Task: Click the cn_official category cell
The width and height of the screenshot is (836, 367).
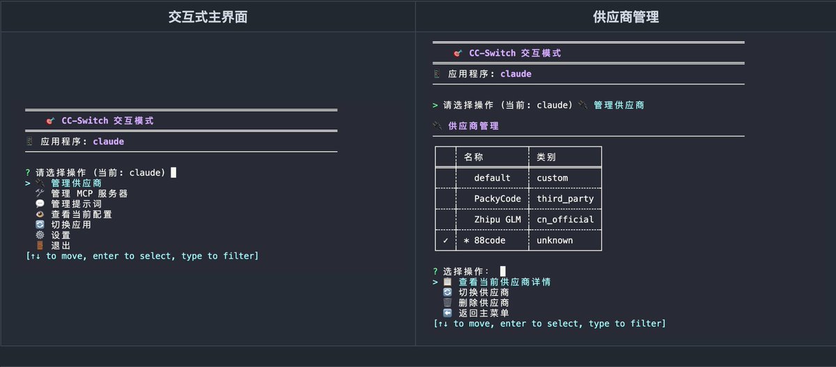Action: (565, 219)
